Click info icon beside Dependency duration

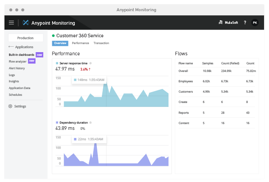pyautogui.click(x=91, y=123)
